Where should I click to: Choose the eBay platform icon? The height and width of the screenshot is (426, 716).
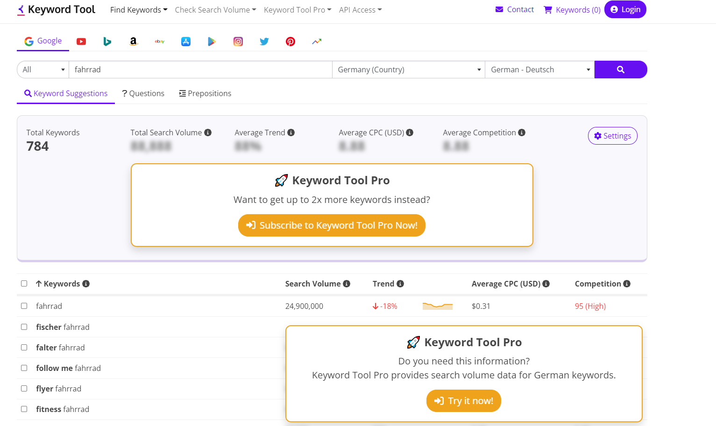160,42
